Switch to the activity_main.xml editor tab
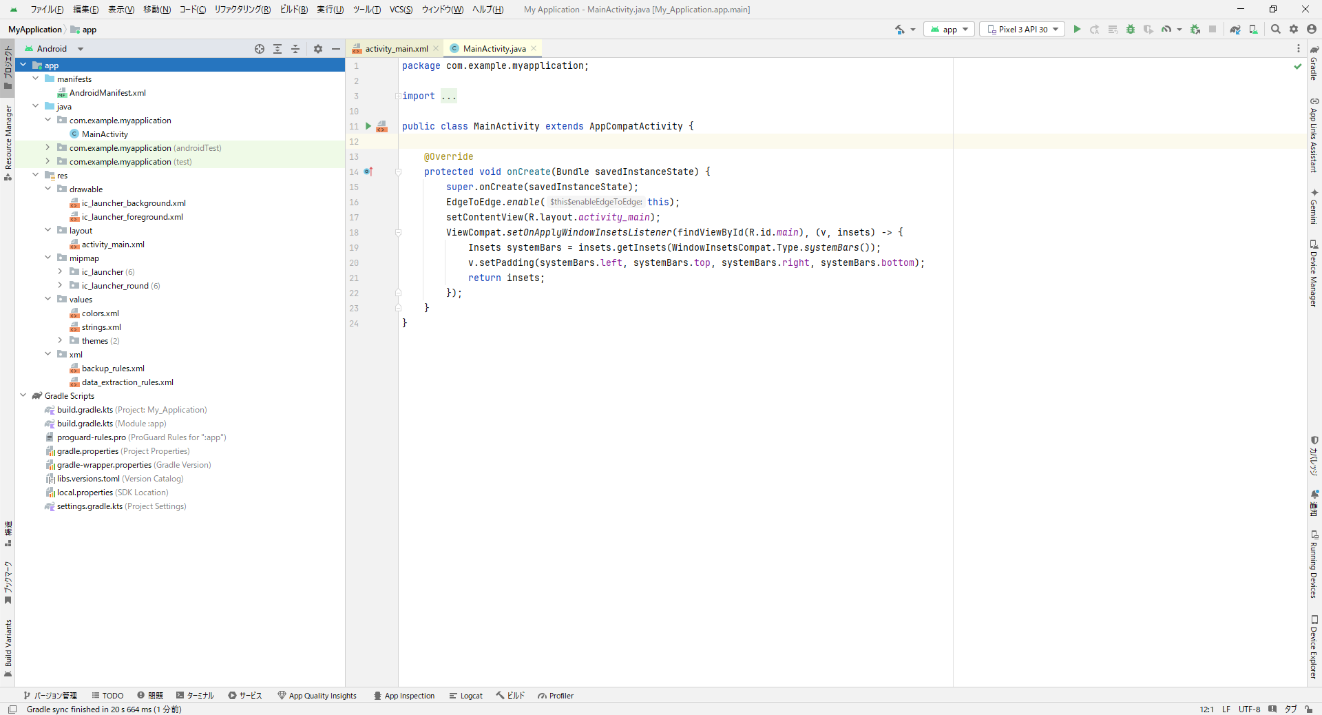This screenshot has width=1322, height=715. coord(396,49)
